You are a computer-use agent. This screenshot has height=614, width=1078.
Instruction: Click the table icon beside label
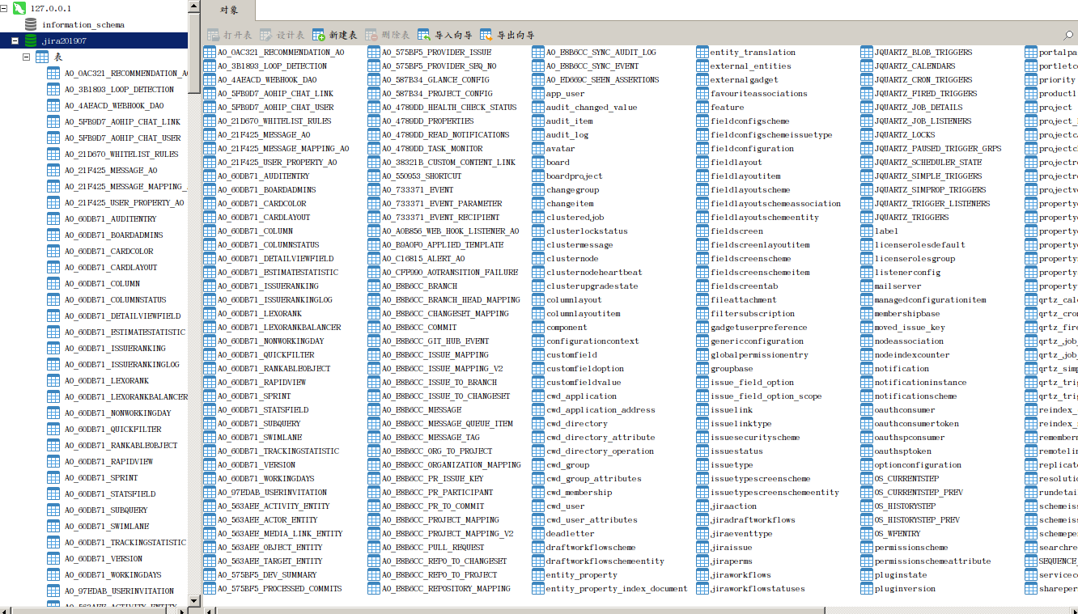pyautogui.click(x=867, y=231)
